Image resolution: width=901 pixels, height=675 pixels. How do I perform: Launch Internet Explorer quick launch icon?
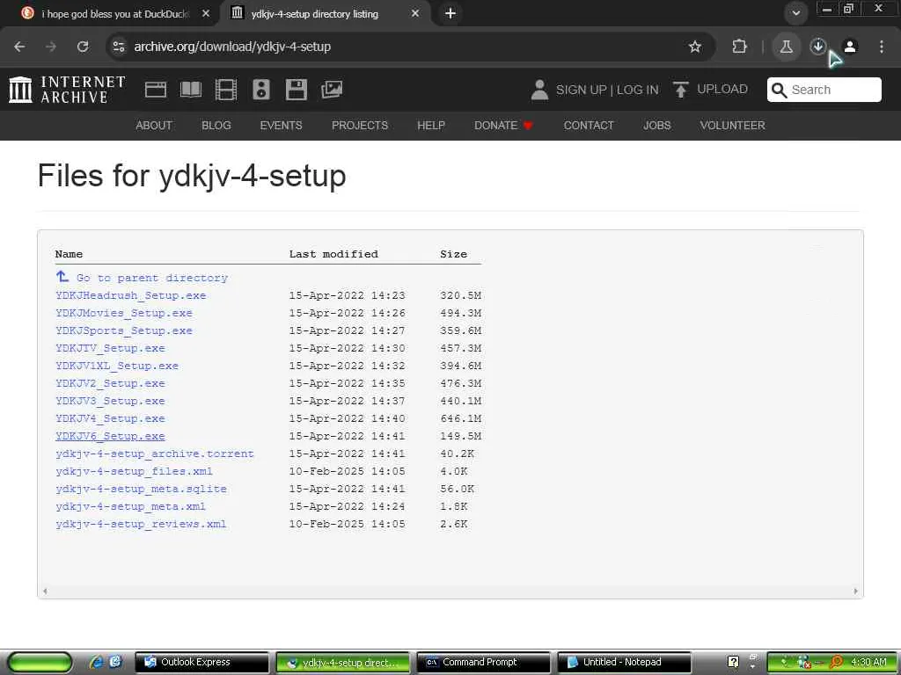96,663
